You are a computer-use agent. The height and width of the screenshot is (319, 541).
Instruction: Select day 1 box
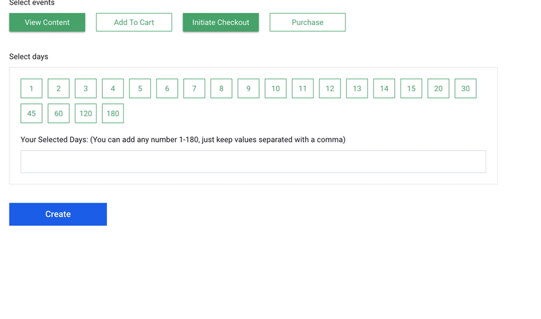(32, 89)
